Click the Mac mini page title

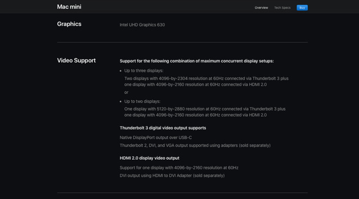pyautogui.click(x=69, y=7)
